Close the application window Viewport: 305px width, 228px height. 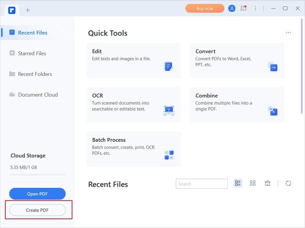298,8
